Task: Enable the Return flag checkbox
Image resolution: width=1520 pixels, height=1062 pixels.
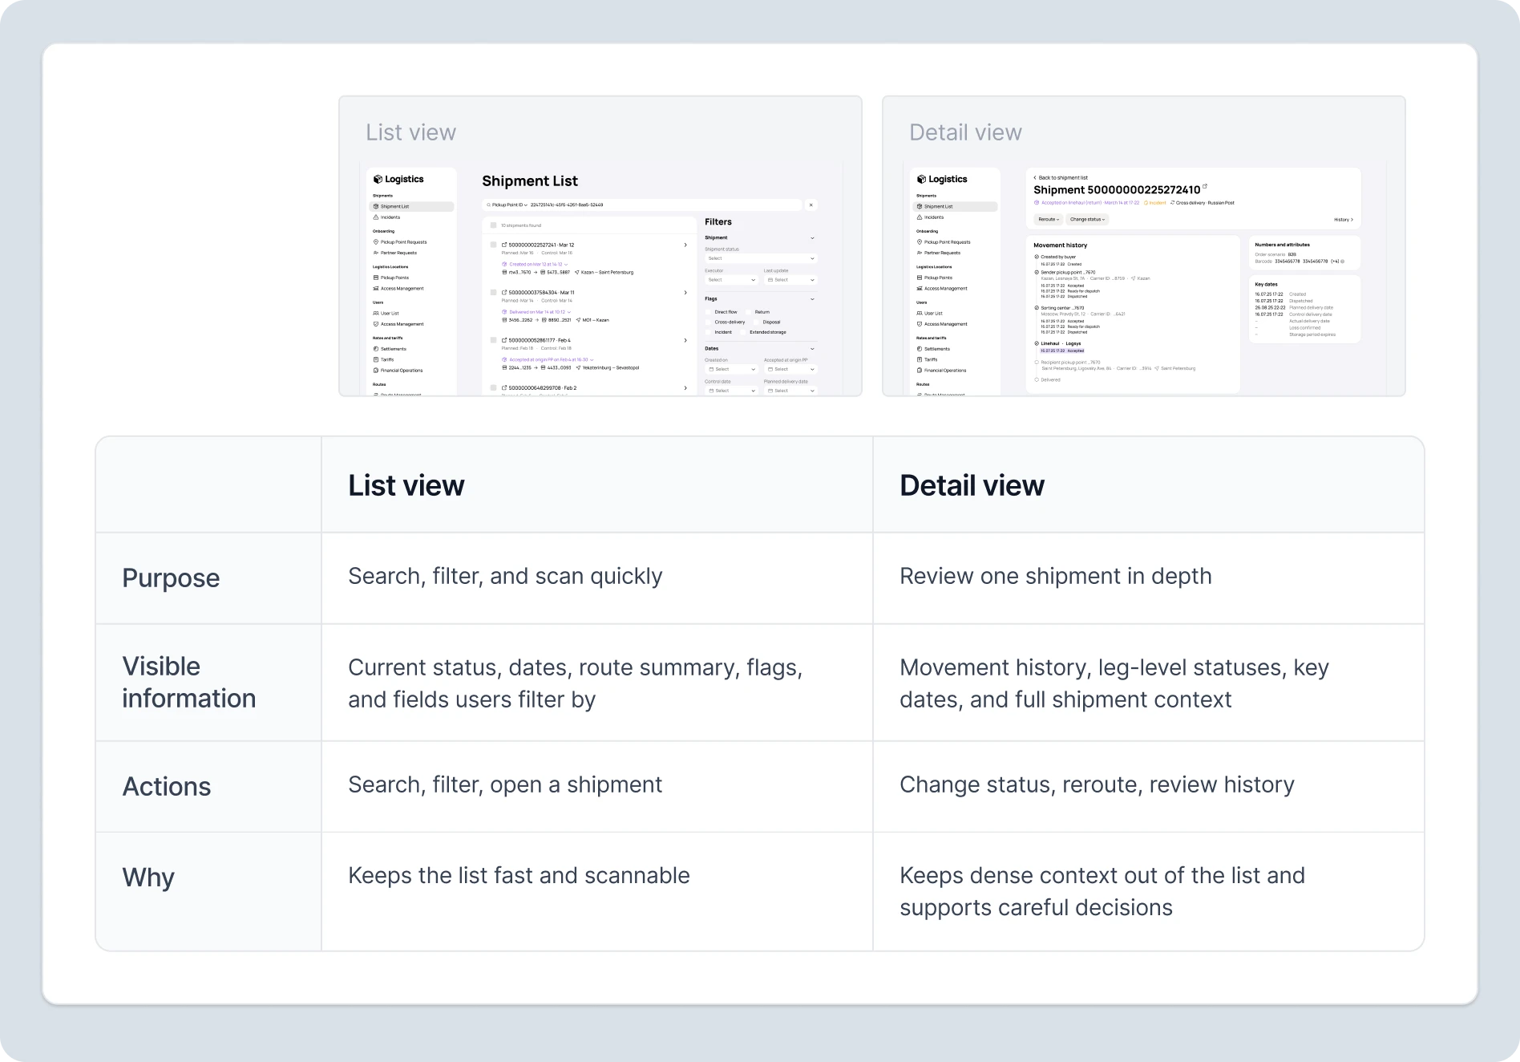Action: [749, 312]
